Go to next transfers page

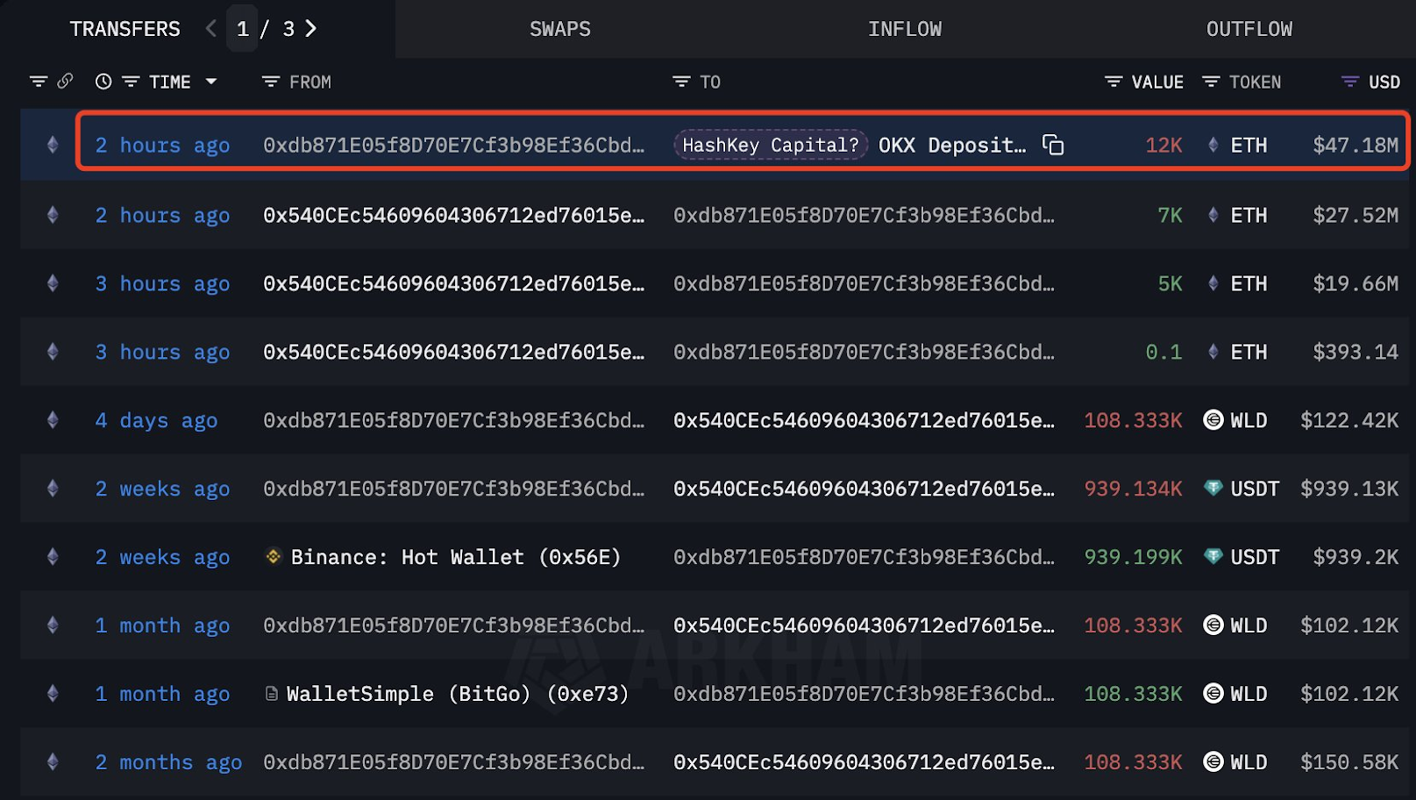pyautogui.click(x=310, y=29)
